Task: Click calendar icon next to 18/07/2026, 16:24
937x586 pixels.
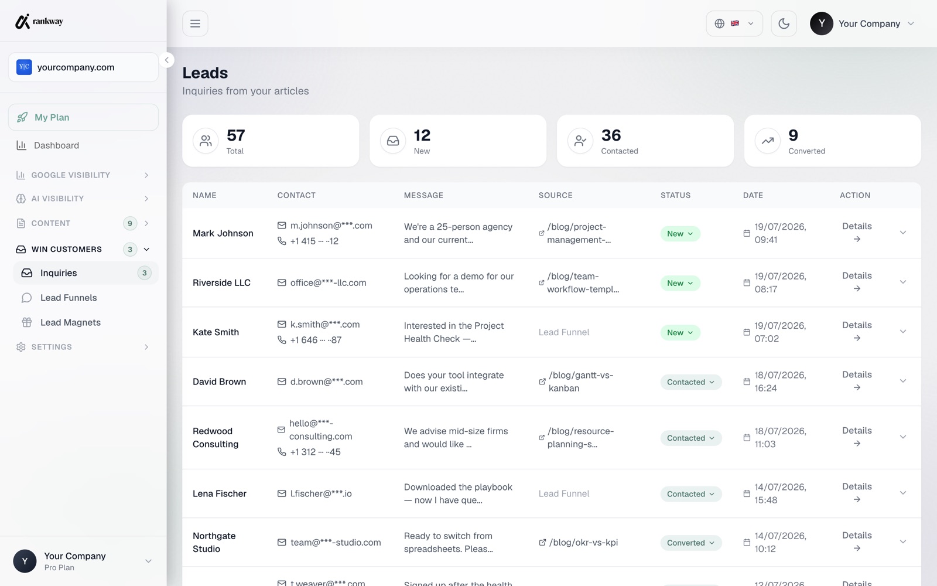Action: (x=747, y=381)
